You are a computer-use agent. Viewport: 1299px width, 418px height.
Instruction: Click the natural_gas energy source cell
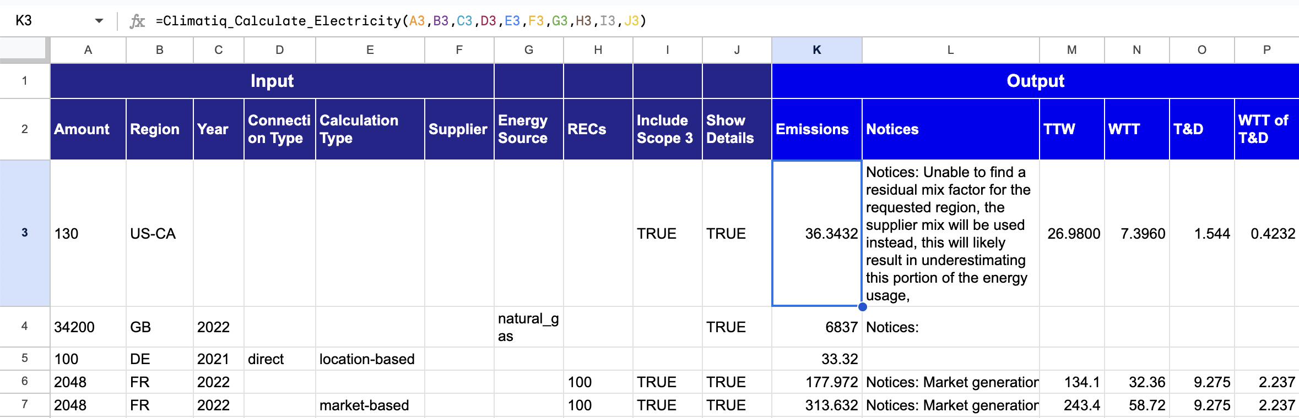[529, 327]
